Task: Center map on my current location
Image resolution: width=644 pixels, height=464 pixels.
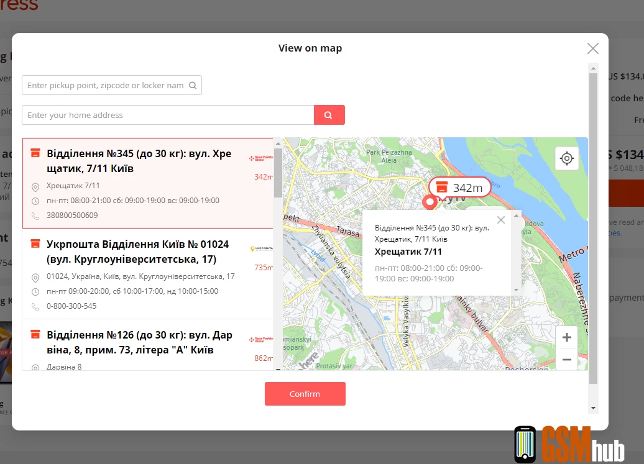Action: tap(566, 158)
